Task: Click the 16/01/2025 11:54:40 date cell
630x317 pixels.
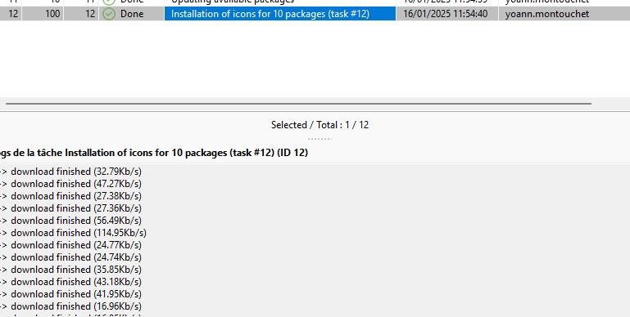Action: [445, 14]
